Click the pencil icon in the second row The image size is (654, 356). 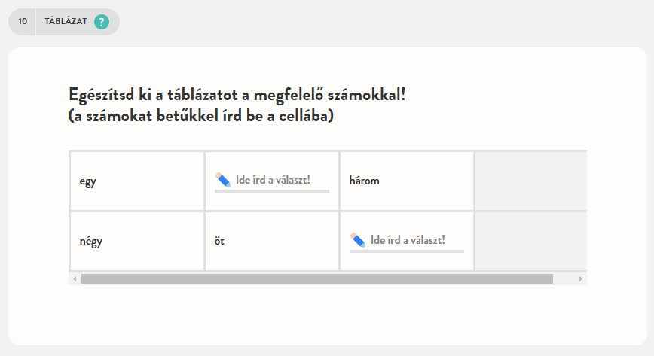(358, 239)
